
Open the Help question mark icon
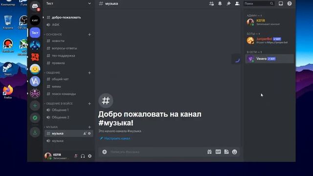point(290,3)
